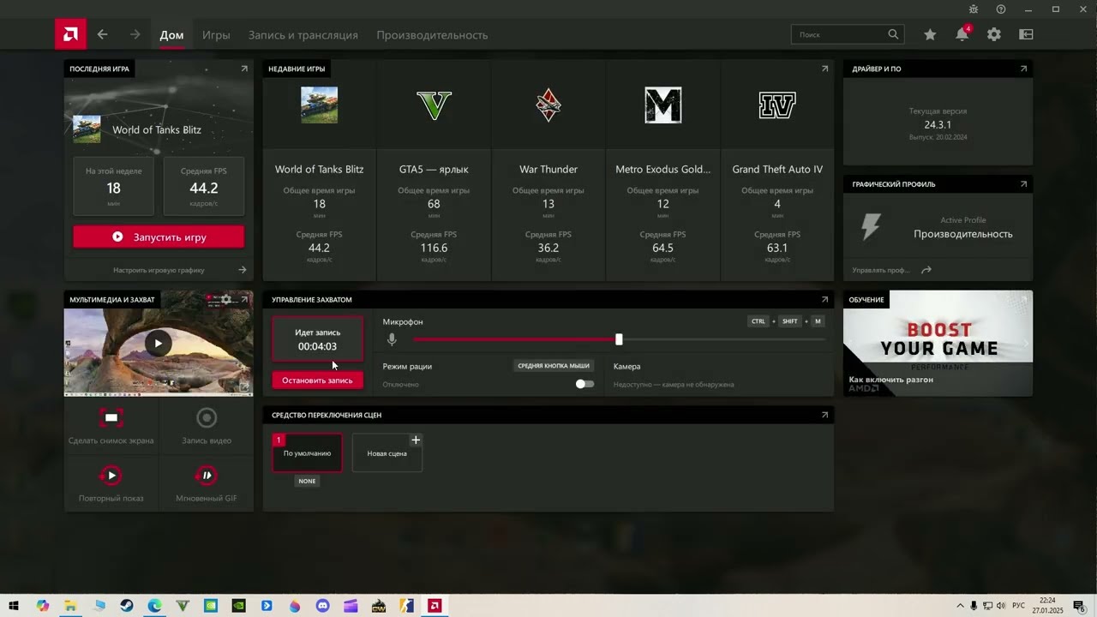Open media settings gear on preview
Viewport: 1097px width, 617px height.
(226, 299)
